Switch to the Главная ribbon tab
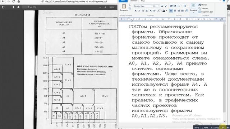The width and height of the screenshot is (230, 129). pyautogui.click(x=133, y=1)
